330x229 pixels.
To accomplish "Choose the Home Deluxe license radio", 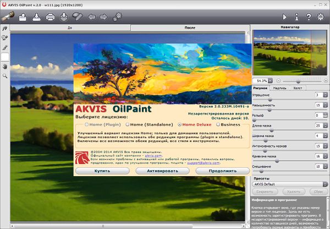I will point(180,124).
